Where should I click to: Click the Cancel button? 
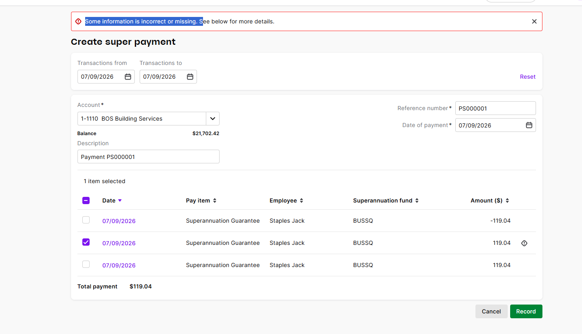point(491,311)
